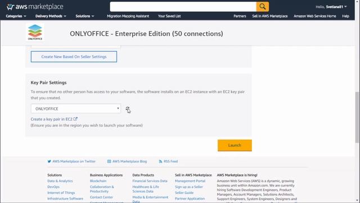Open the Management Portal link

click(x=190, y=181)
